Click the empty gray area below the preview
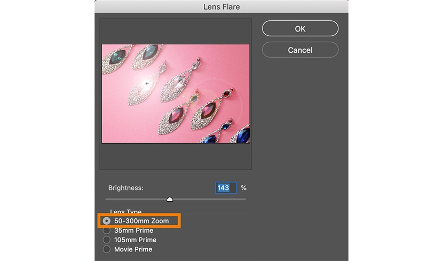This screenshot has width=443, height=261. [176, 156]
